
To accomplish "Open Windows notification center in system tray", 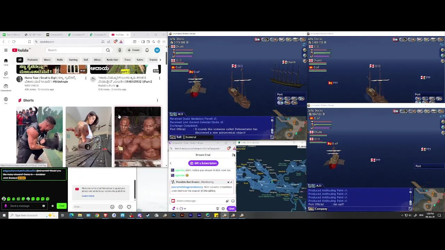I will [439, 215].
